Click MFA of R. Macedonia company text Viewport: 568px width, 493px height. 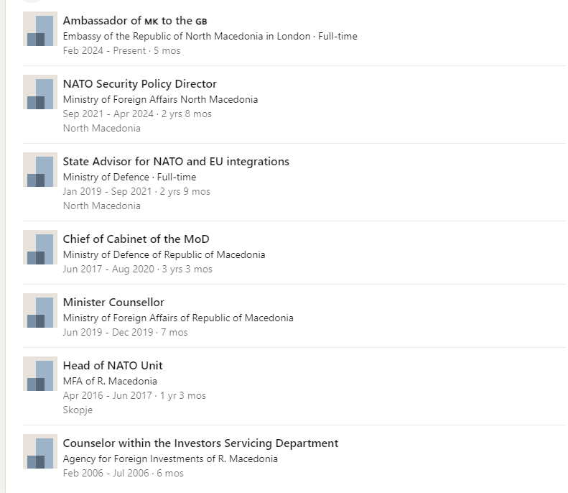tap(110, 381)
